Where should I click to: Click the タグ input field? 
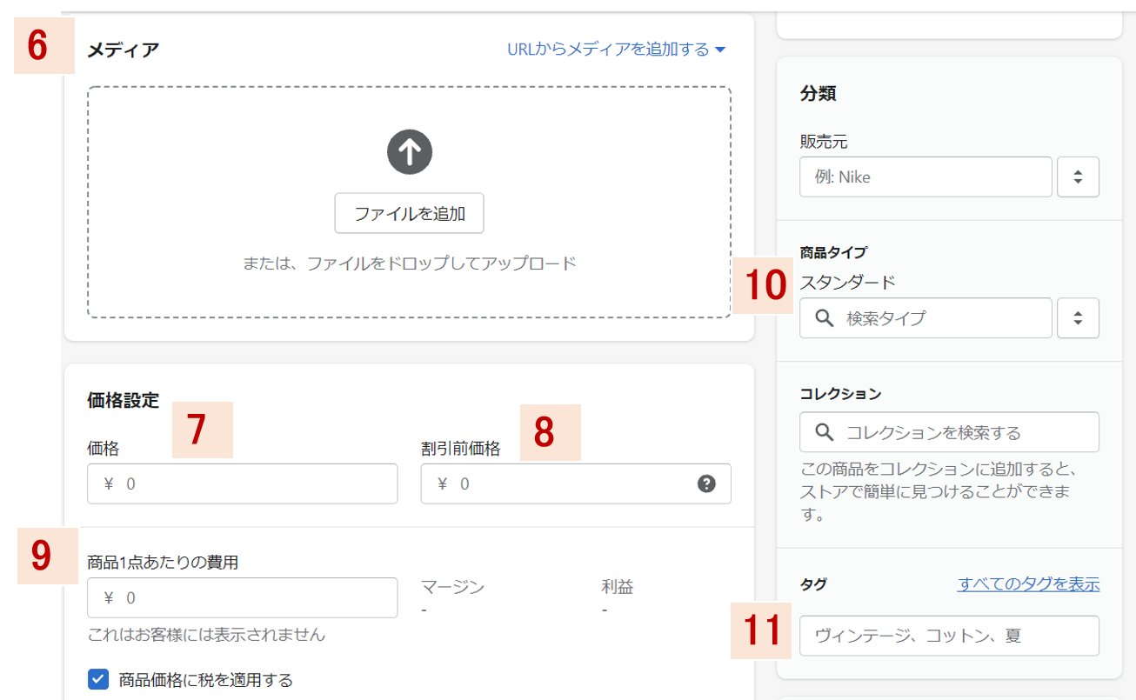click(x=949, y=636)
